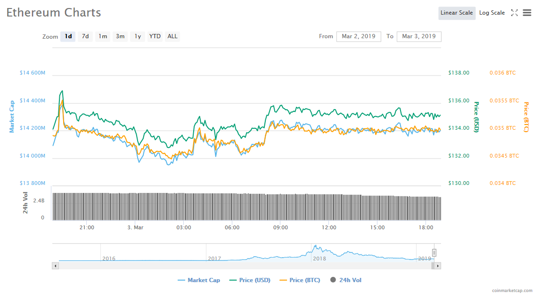The image size is (540, 301).
Task: Choose the YTD zoom option
Action: click(155, 36)
